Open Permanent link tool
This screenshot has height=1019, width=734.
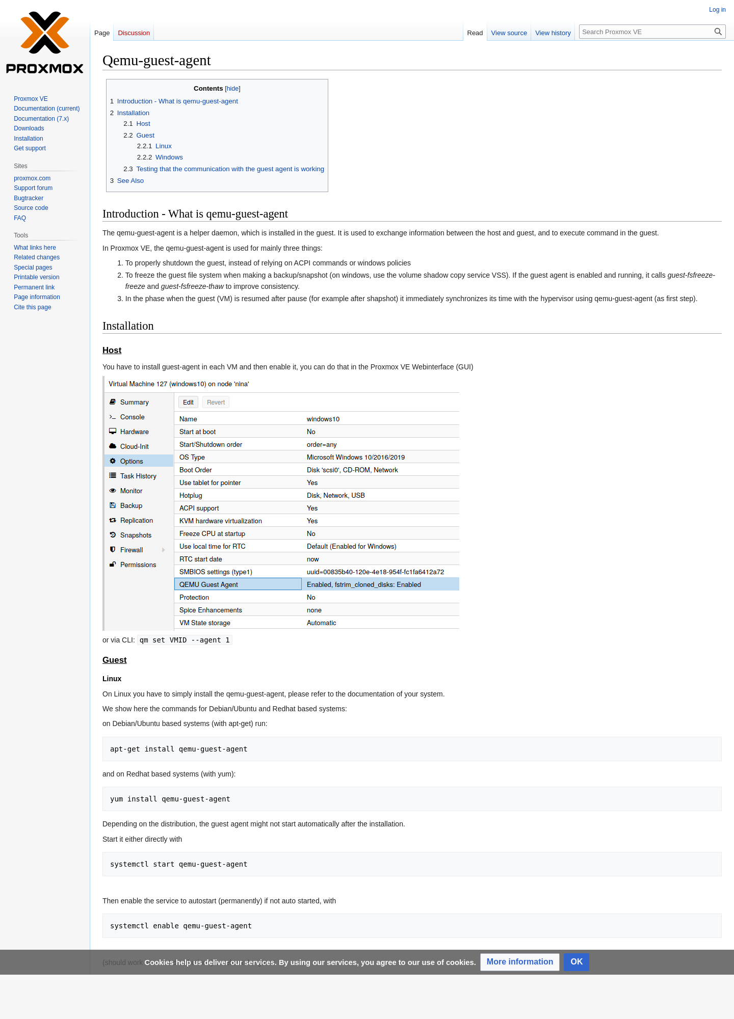point(34,287)
